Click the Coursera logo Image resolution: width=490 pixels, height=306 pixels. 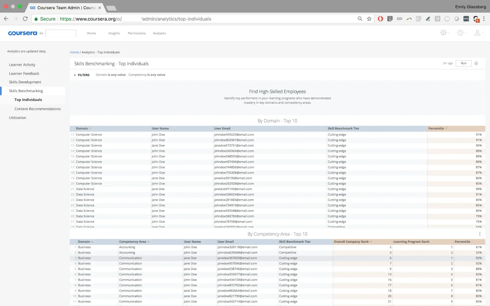coord(23,33)
